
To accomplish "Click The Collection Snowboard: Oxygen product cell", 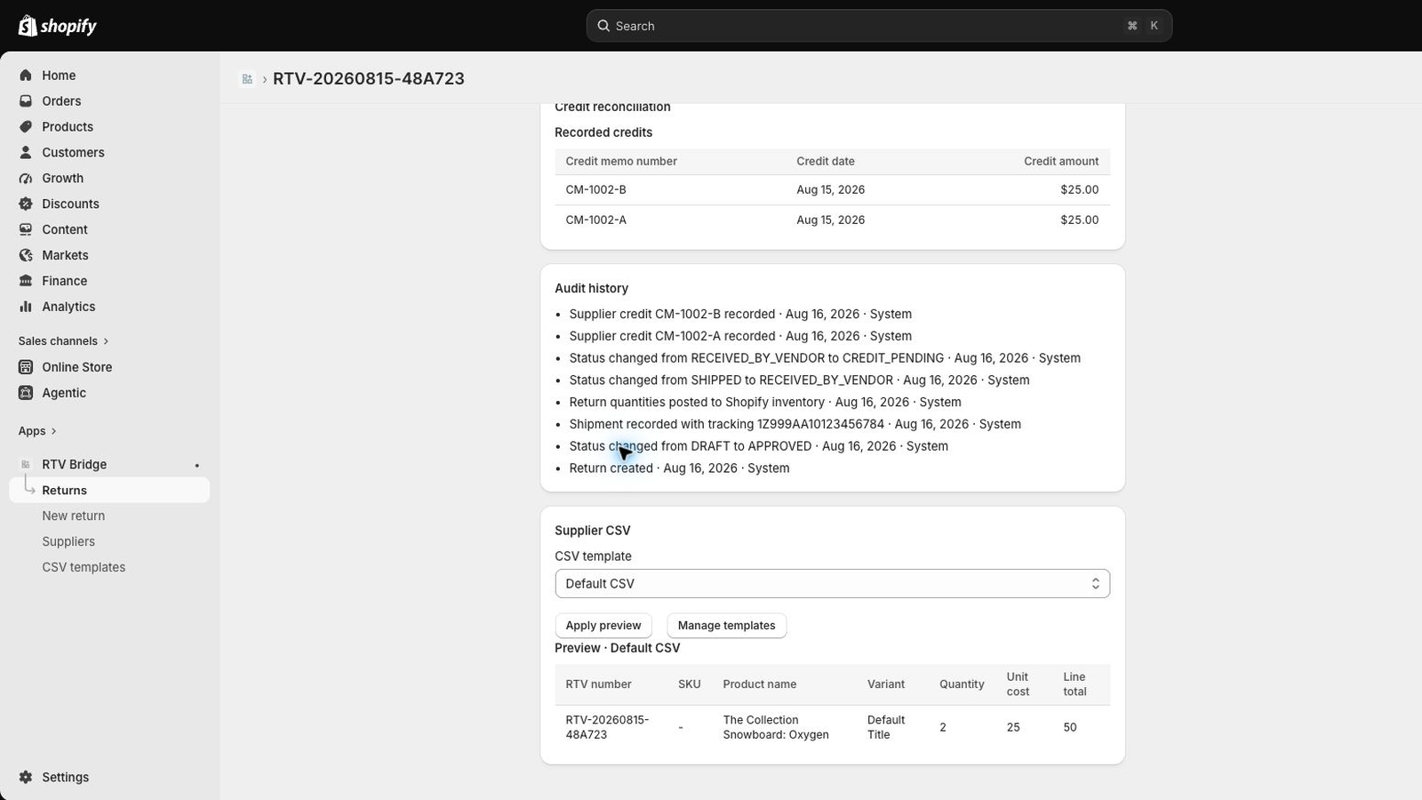I will pos(776,727).
